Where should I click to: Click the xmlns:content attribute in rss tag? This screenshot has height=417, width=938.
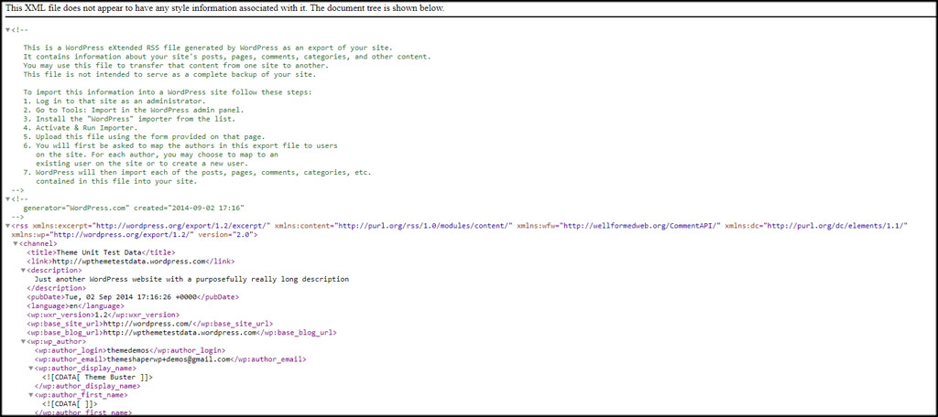pyautogui.click(x=394, y=226)
